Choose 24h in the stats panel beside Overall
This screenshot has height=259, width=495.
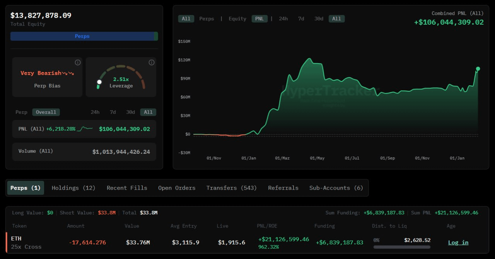(95, 112)
